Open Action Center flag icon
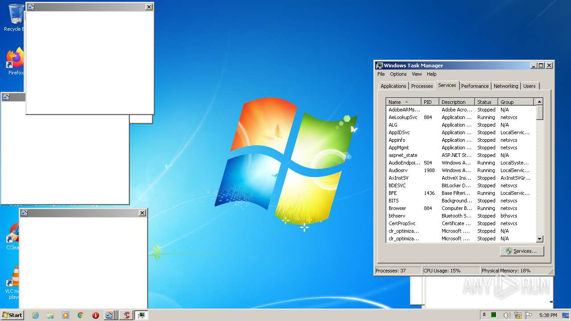Image resolution: width=571 pixels, height=321 pixels. pyautogui.click(x=529, y=315)
